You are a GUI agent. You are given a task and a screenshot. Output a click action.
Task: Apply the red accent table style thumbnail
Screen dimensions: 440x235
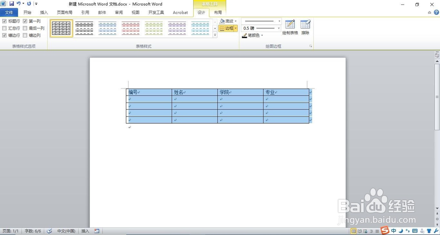pos(131,28)
